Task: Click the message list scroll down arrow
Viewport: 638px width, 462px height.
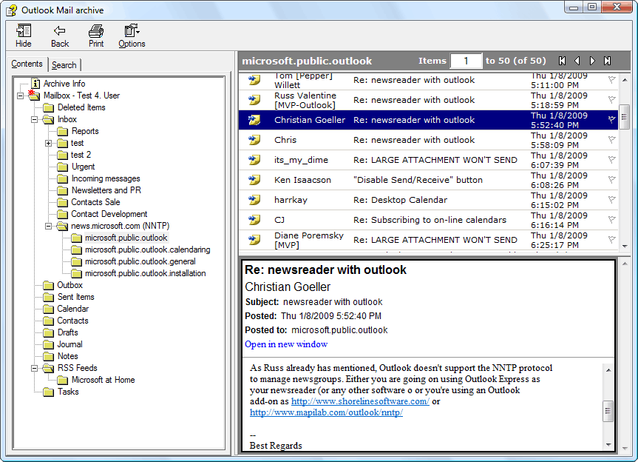Action: (x=624, y=246)
